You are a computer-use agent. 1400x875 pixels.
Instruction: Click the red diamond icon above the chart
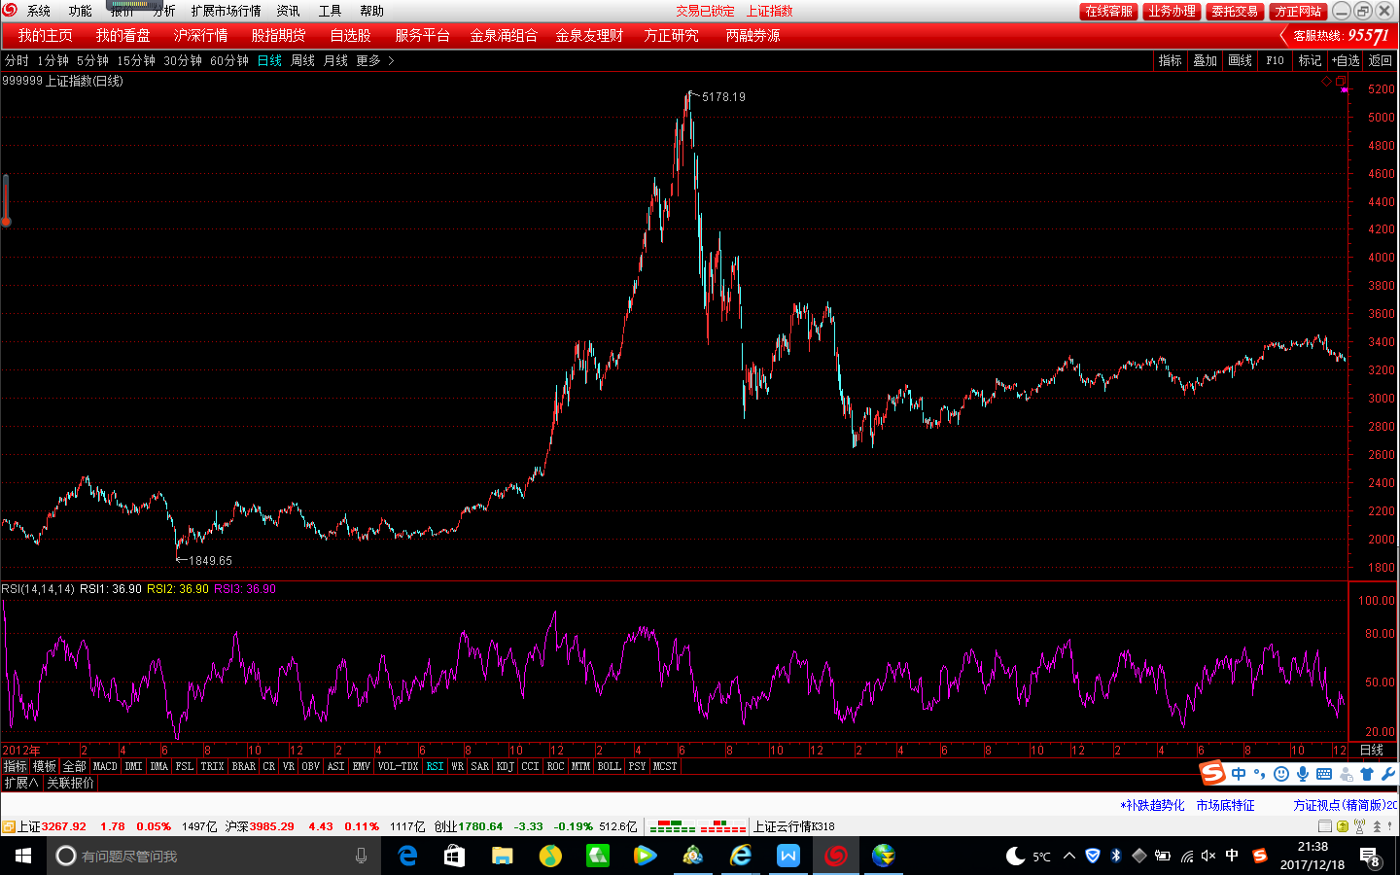click(1326, 82)
